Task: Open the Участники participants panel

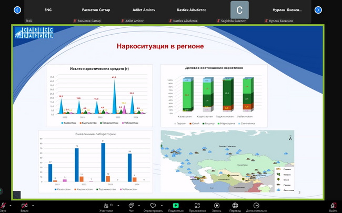Action: coord(106,206)
